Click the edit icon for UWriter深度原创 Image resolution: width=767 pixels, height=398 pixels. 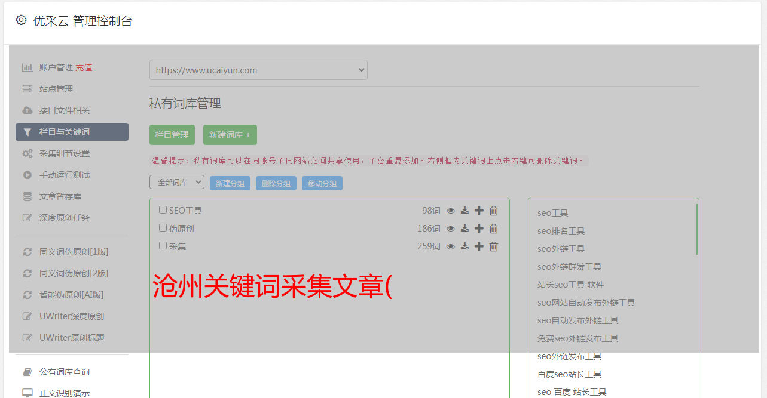tap(27, 316)
